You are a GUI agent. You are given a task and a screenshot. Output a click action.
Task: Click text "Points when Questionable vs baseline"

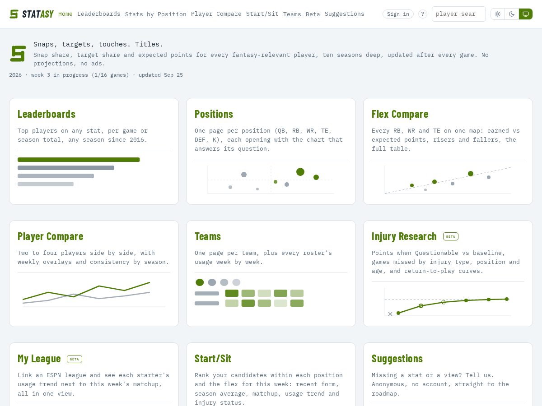point(439,253)
